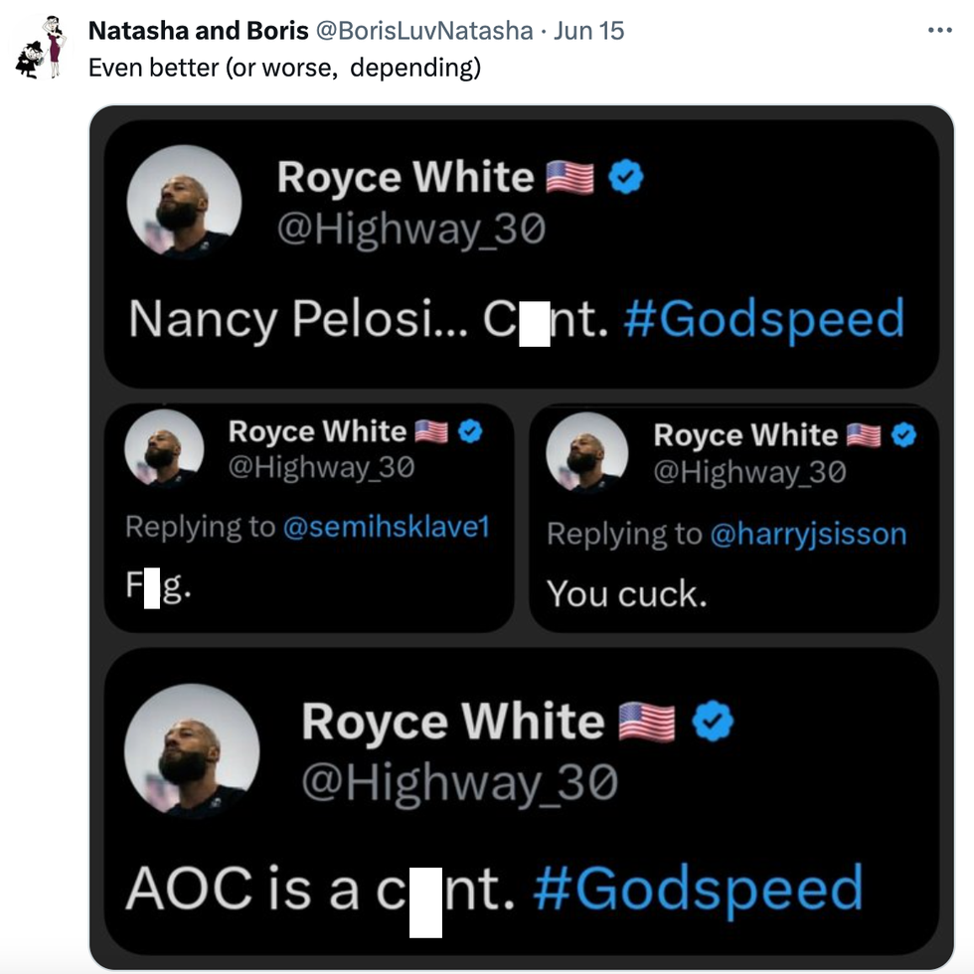
Task: Click #Godspeed hashtag in the Nancy Pelosi tweet
Action: tap(764, 319)
